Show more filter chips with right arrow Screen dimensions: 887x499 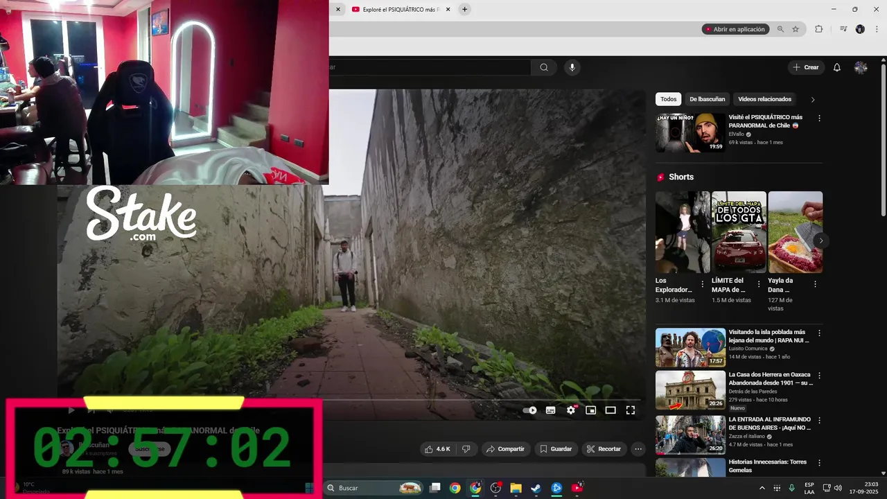(813, 99)
